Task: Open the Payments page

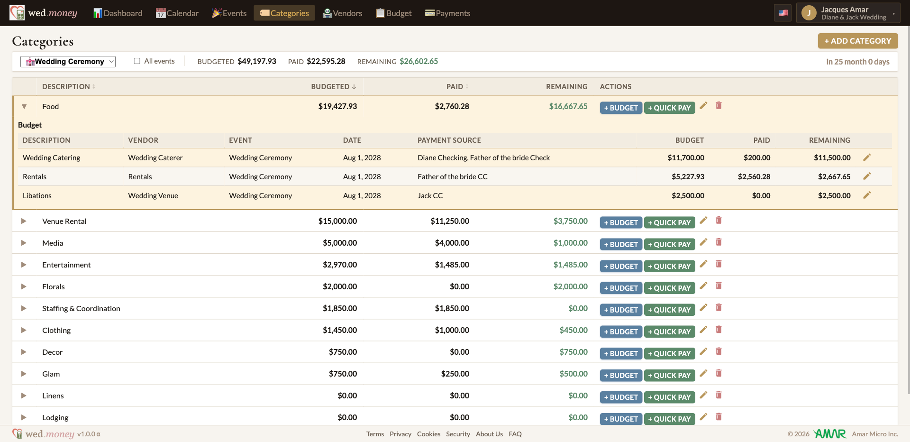Action: 447,13
